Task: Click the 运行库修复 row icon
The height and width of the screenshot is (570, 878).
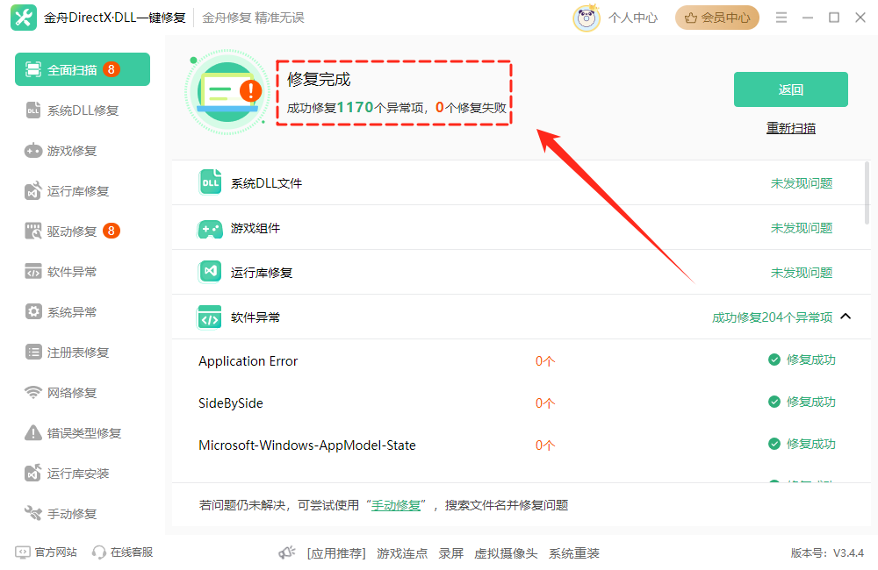Action: pos(210,272)
